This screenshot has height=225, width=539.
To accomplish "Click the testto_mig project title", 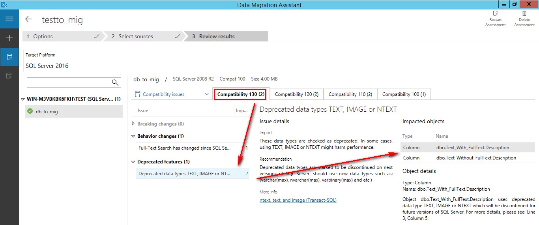I will click(x=62, y=20).
